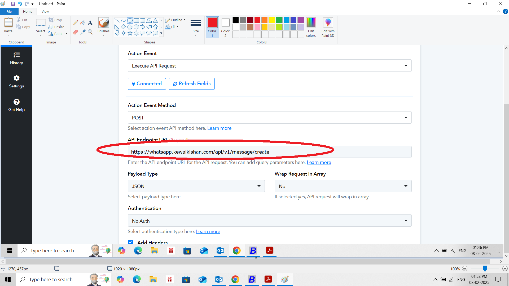The image size is (509, 286).
Task: Choose the Right arrow shape
Action: click(x=143, y=27)
